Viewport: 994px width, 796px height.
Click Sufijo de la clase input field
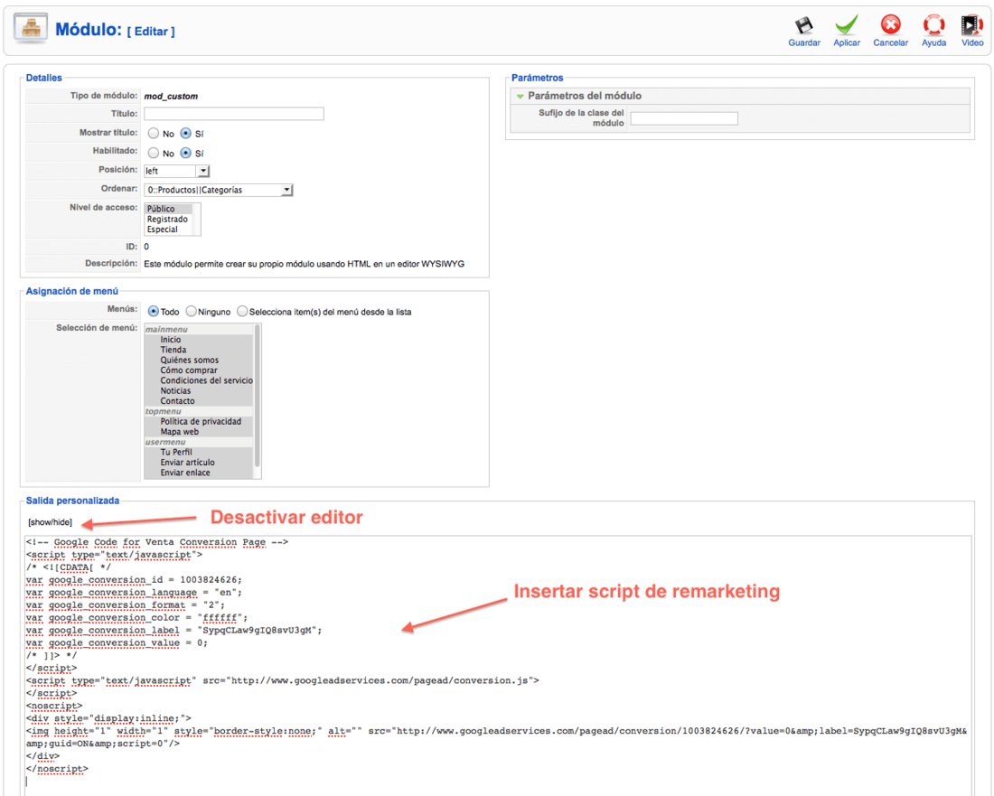coord(684,118)
